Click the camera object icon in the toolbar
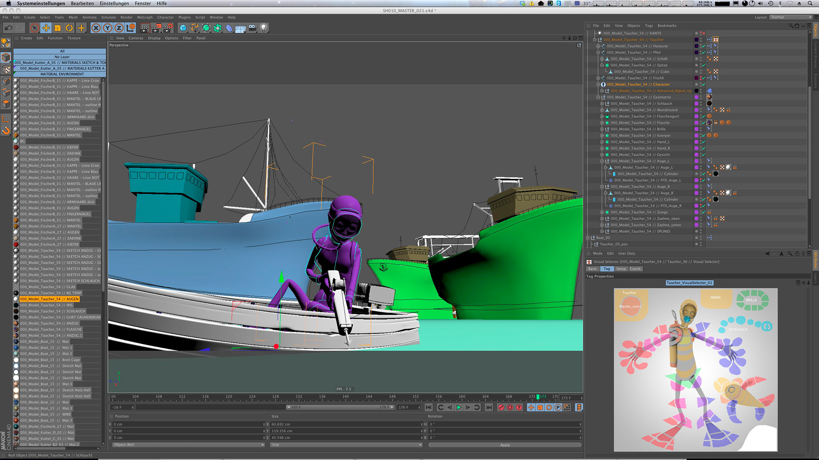 click(x=253, y=28)
